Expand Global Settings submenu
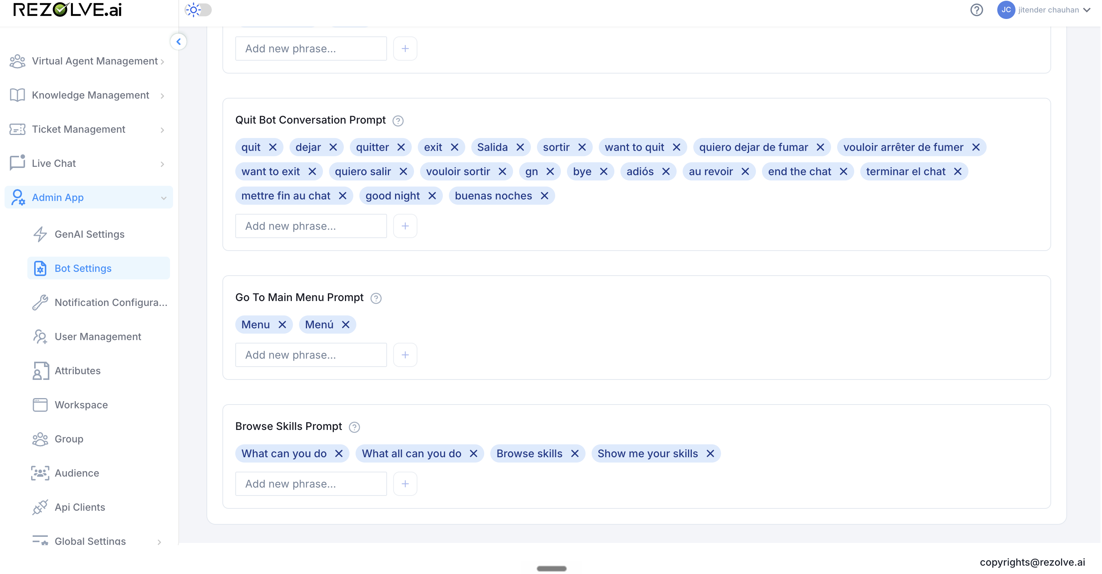The image size is (1102, 574). pyautogui.click(x=98, y=541)
